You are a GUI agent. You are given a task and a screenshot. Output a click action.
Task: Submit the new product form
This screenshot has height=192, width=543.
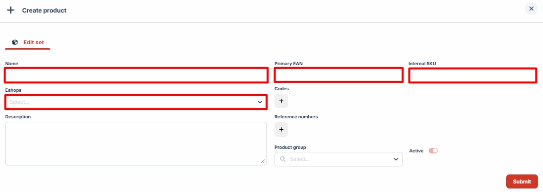[522, 181]
